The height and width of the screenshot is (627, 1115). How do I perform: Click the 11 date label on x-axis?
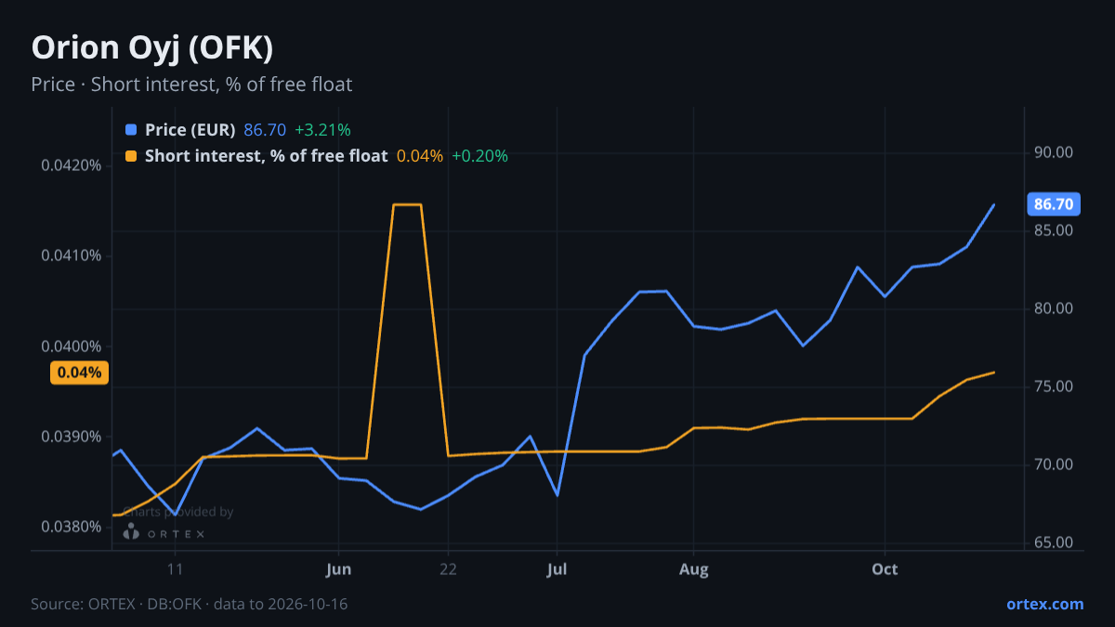click(x=175, y=569)
